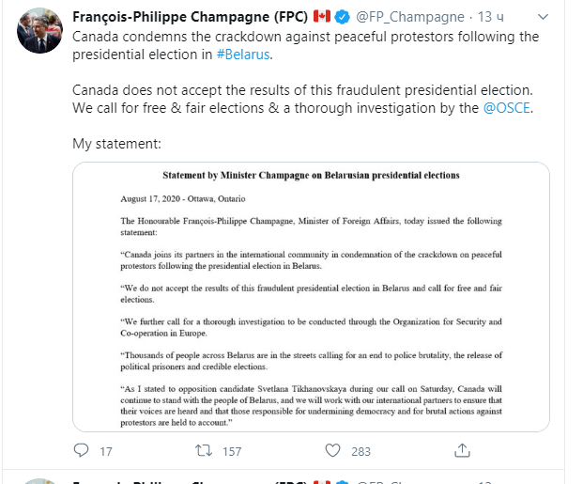Viewport: 583px width, 484px height.
Task: Open the attached statement image
Action: (311, 297)
